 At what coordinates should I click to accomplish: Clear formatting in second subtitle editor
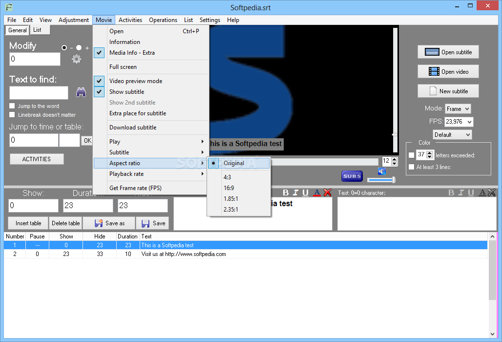pyautogui.click(x=491, y=192)
